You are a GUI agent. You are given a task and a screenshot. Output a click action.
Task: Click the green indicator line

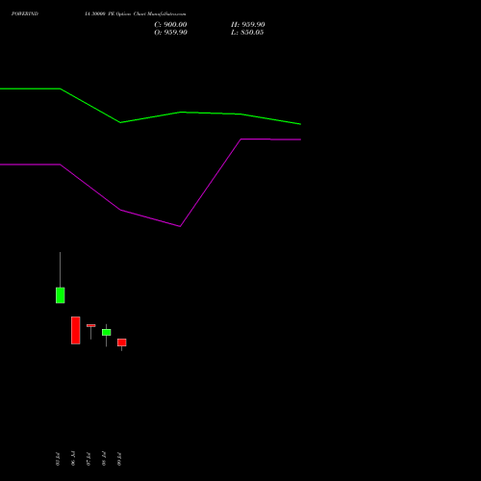tap(181, 113)
